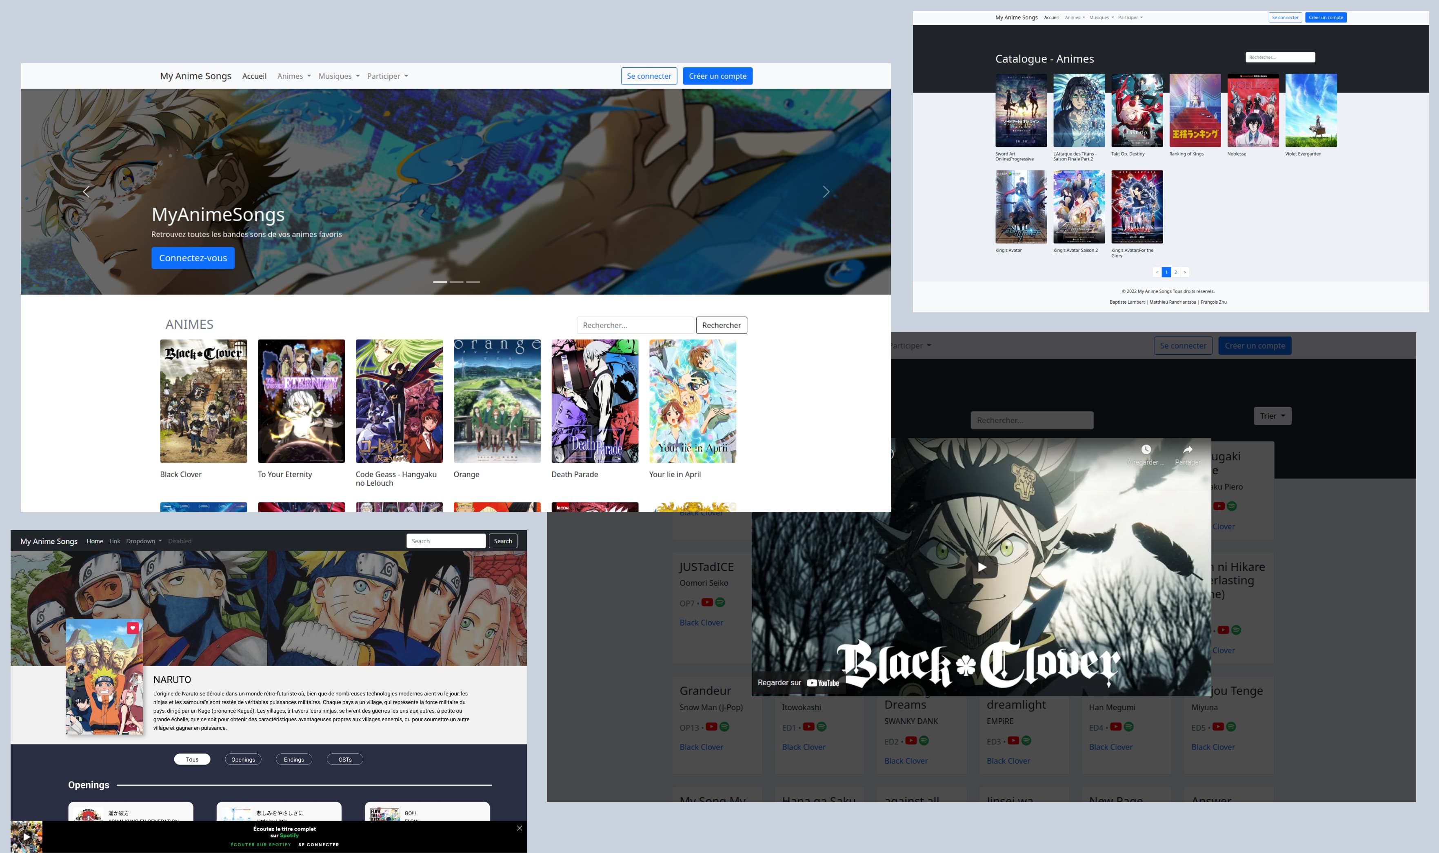This screenshot has height=853, width=1439.
Task: Open the Trier sort dropdown
Action: [x=1272, y=416]
